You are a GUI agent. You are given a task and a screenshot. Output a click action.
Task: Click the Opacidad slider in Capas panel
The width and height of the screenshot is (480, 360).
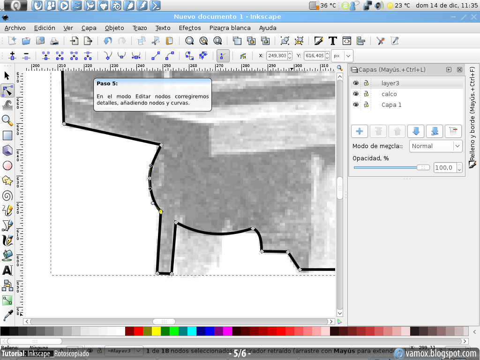[391, 167]
